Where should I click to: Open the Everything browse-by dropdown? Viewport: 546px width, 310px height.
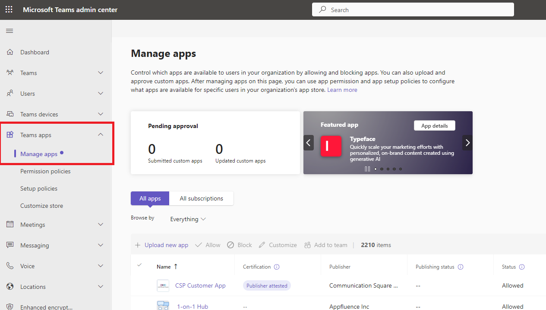188,219
